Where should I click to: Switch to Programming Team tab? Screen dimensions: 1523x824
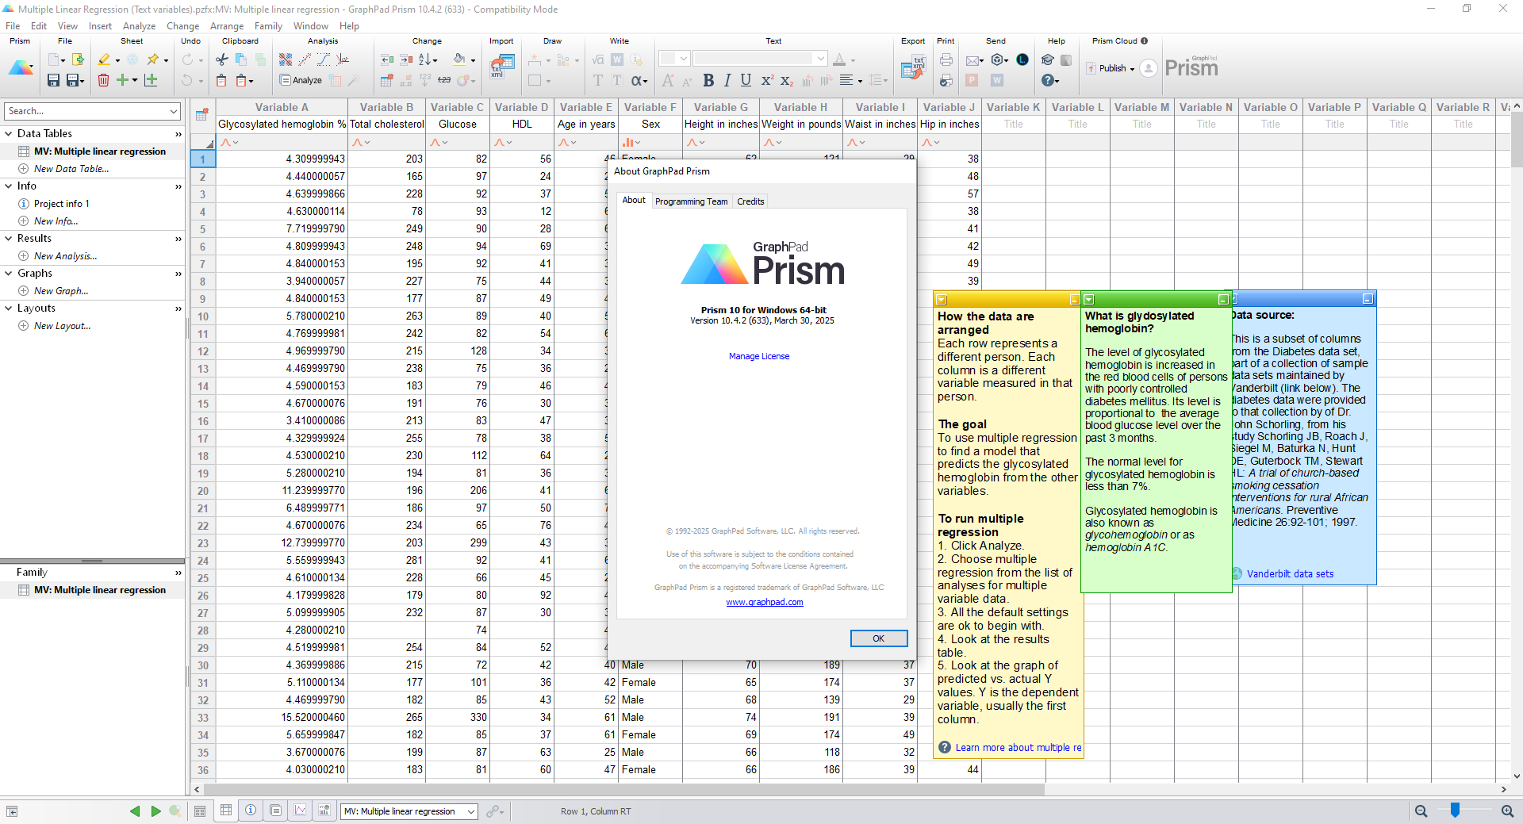point(691,201)
